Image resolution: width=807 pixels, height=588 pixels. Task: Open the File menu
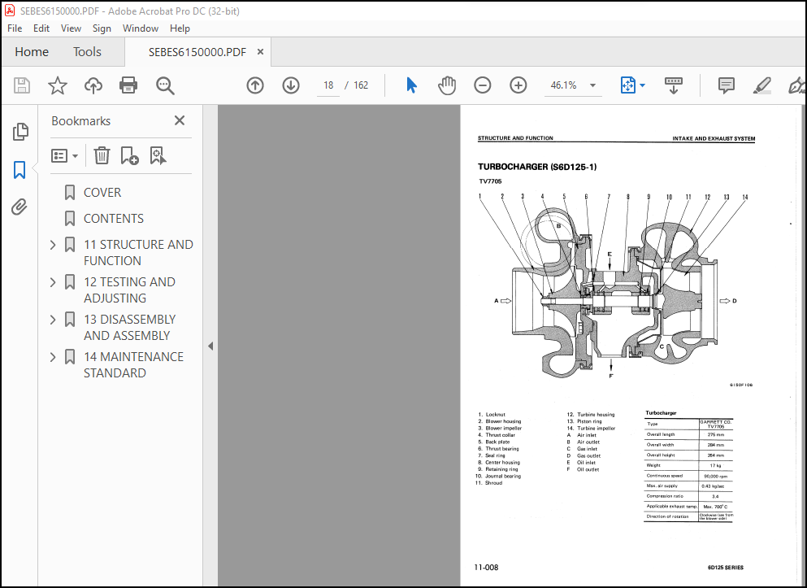15,28
